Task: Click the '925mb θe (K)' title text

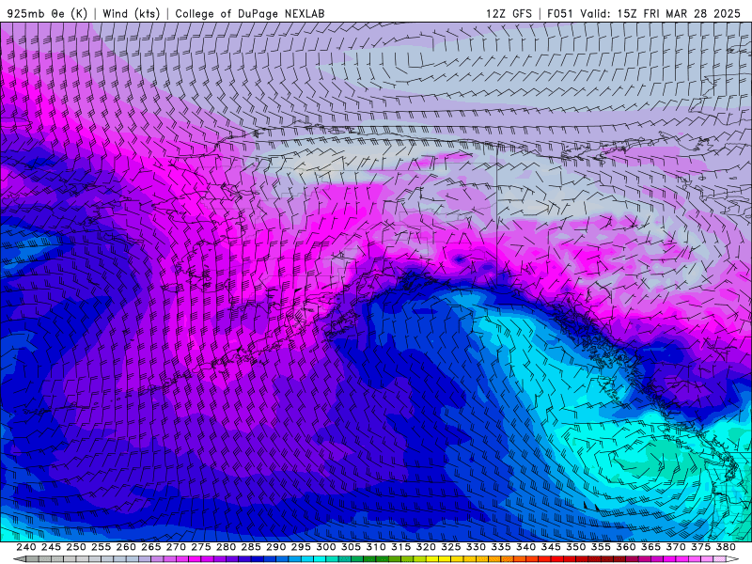Action: [48, 13]
